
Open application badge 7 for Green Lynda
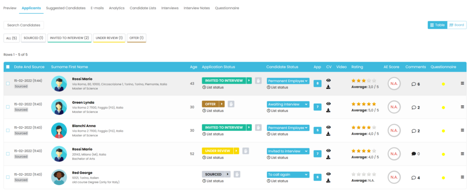coord(318,107)
